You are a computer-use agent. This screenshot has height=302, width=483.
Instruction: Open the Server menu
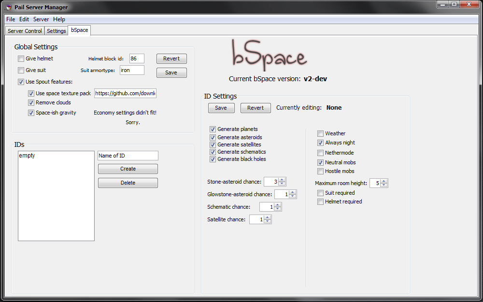coord(41,19)
